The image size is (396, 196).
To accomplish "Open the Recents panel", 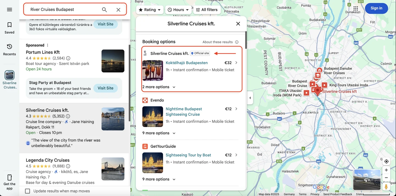I will (9, 50).
